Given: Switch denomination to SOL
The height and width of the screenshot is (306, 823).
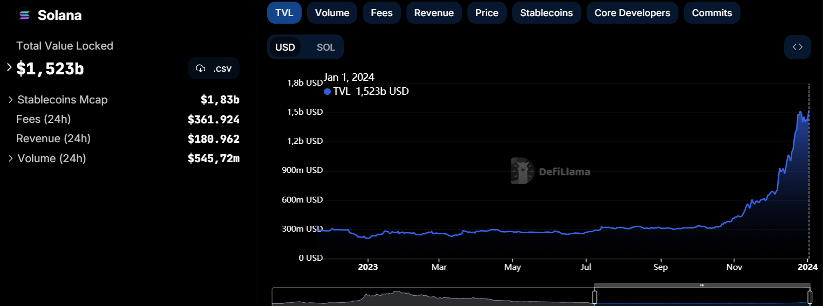Looking at the screenshot, I should (325, 47).
